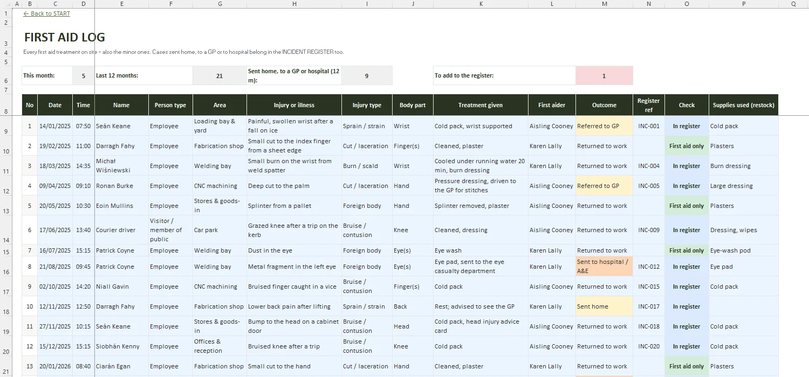Select register ref INC-017

648,306
